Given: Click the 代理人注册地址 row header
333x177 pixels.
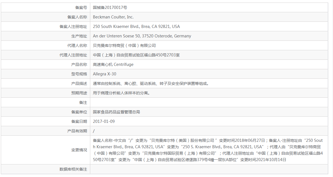Looking at the screenshot, I should [x=74, y=55].
